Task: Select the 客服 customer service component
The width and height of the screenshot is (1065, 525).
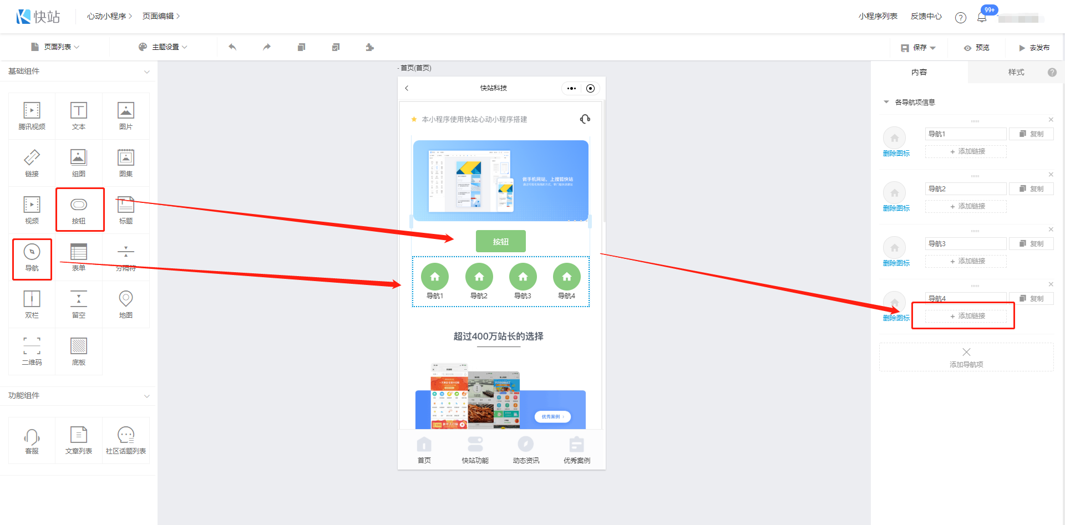Action: (32, 440)
